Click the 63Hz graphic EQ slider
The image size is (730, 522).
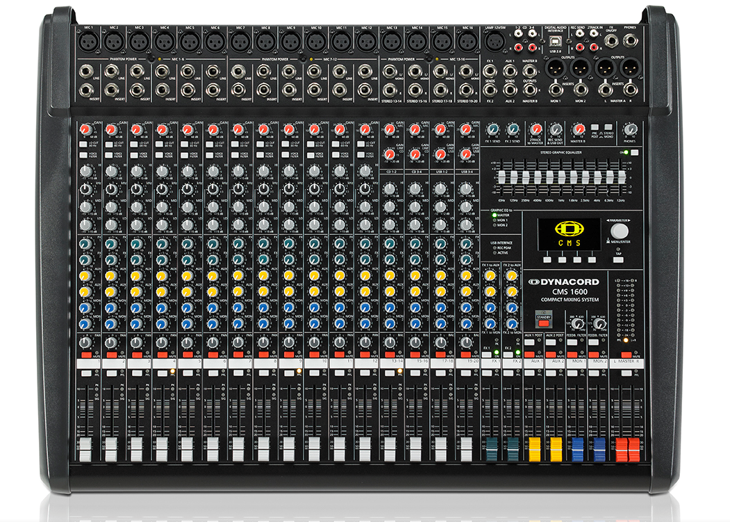(x=502, y=177)
